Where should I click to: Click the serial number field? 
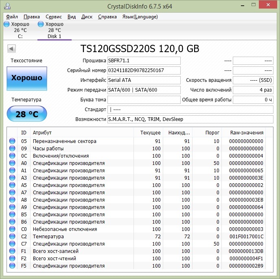(x=144, y=70)
